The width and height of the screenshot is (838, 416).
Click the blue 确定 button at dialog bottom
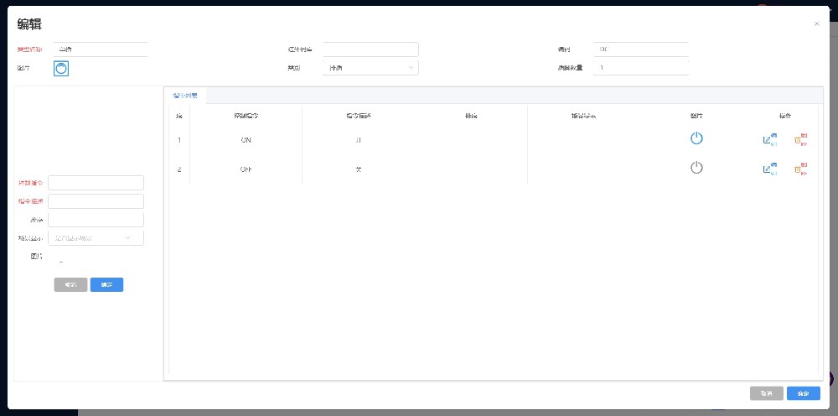[803, 393]
